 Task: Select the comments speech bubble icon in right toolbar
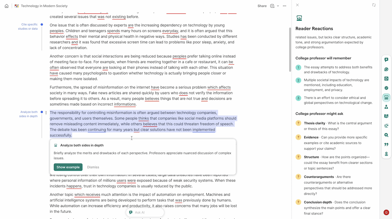(386, 60)
